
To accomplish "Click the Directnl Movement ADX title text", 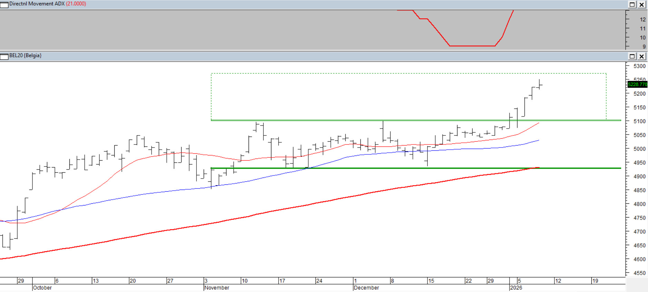I will tap(37, 4).
